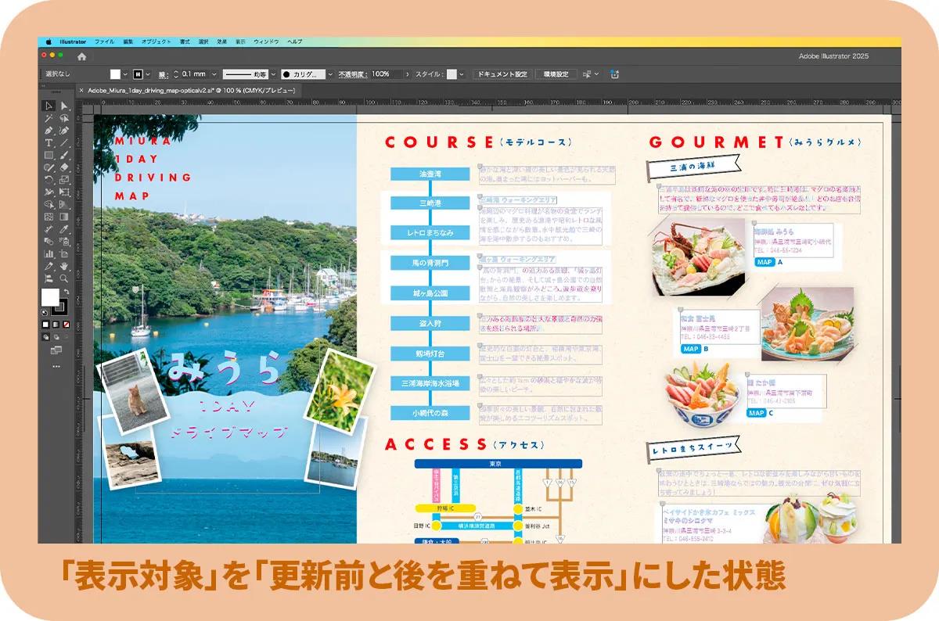Click the stroke weight stepper arrows
Image resolution: width=939 pixels, height=621 pixels.
point(176,74)
